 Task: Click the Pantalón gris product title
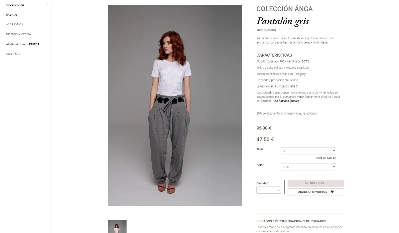pos(283,21)
